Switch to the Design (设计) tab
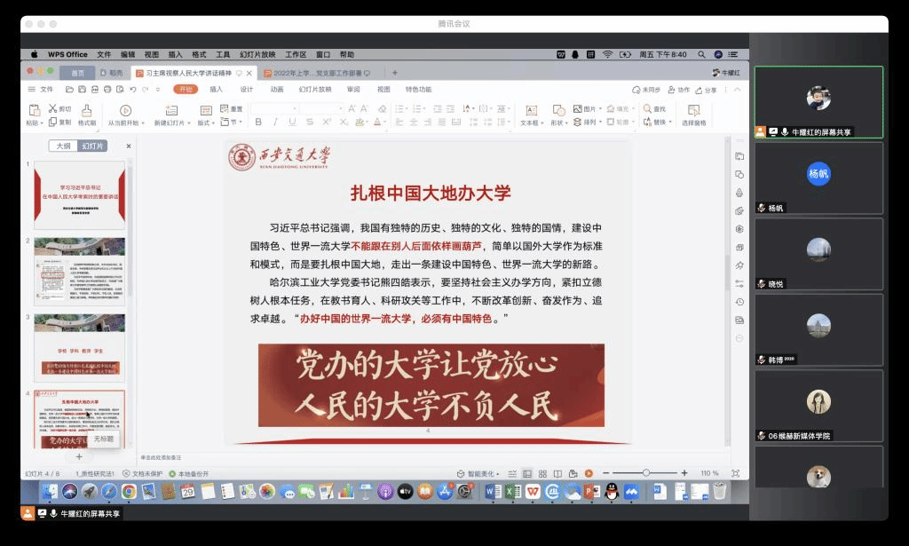Viewport: 909px width, 546px height. 247,90
